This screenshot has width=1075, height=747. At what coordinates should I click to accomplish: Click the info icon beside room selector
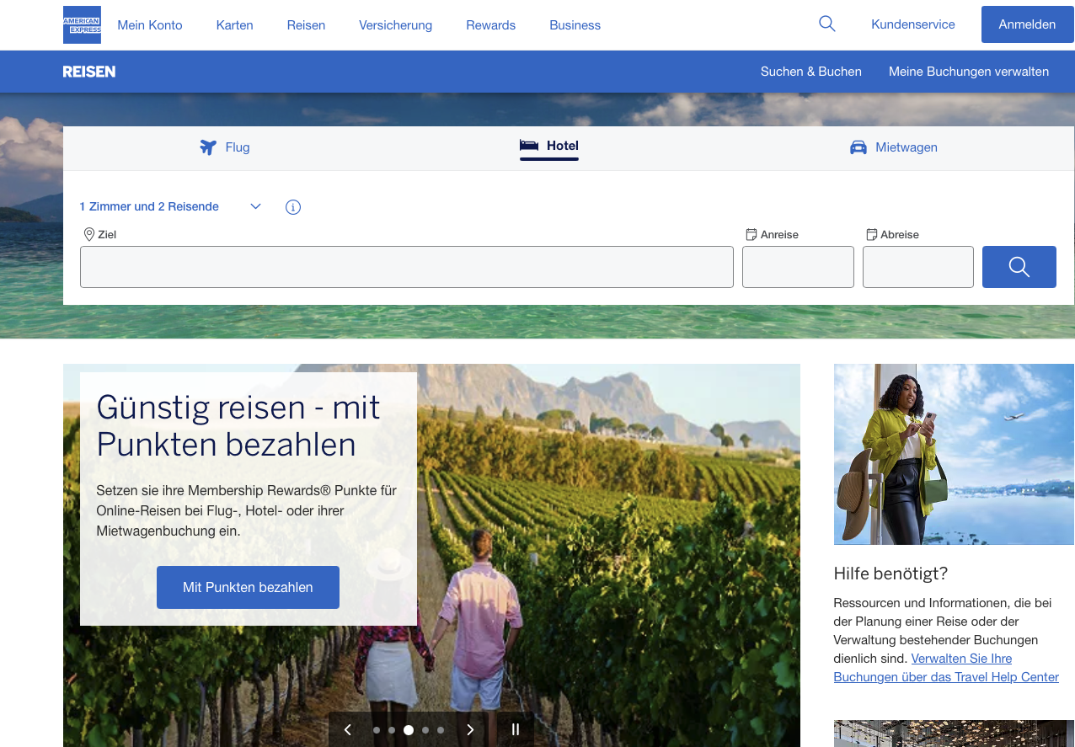pyautogui.click(x=293, y=207)
